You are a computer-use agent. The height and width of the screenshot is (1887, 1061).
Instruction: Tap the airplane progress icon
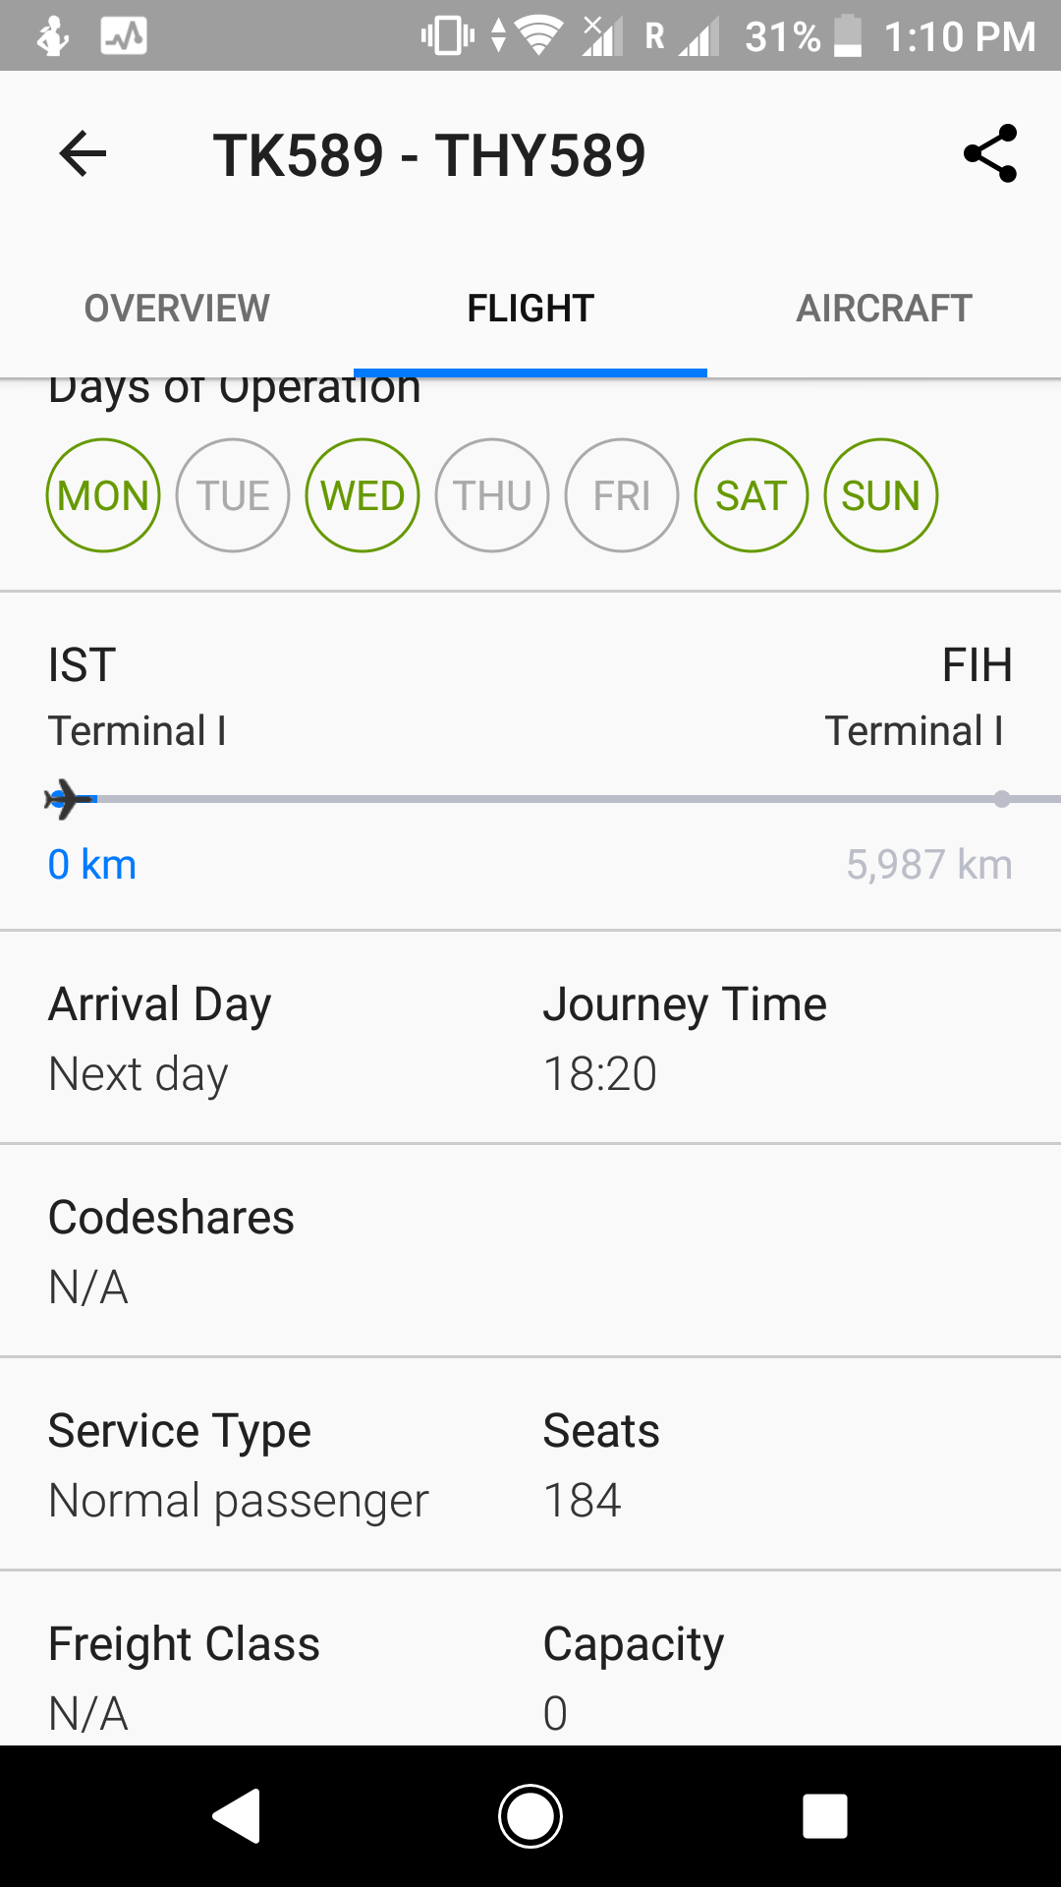point(69,799)
